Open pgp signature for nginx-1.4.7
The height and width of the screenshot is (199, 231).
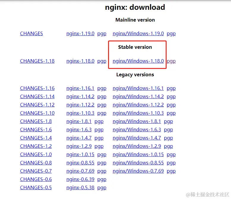99,138
